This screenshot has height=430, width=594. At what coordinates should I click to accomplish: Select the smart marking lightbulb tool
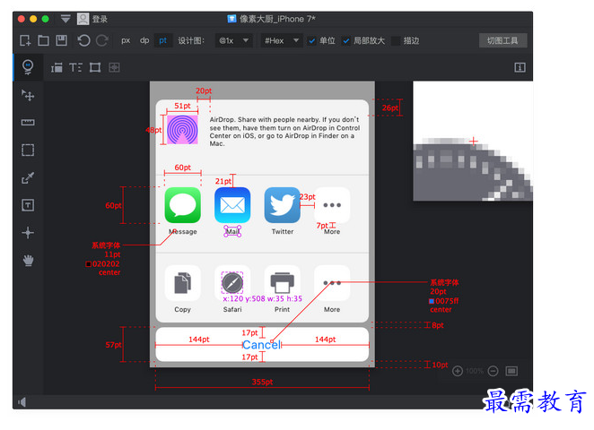[x=28, y=67]
